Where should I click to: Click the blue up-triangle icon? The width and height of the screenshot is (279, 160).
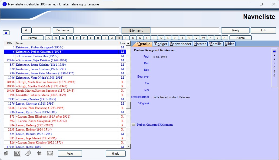[6, 33]
